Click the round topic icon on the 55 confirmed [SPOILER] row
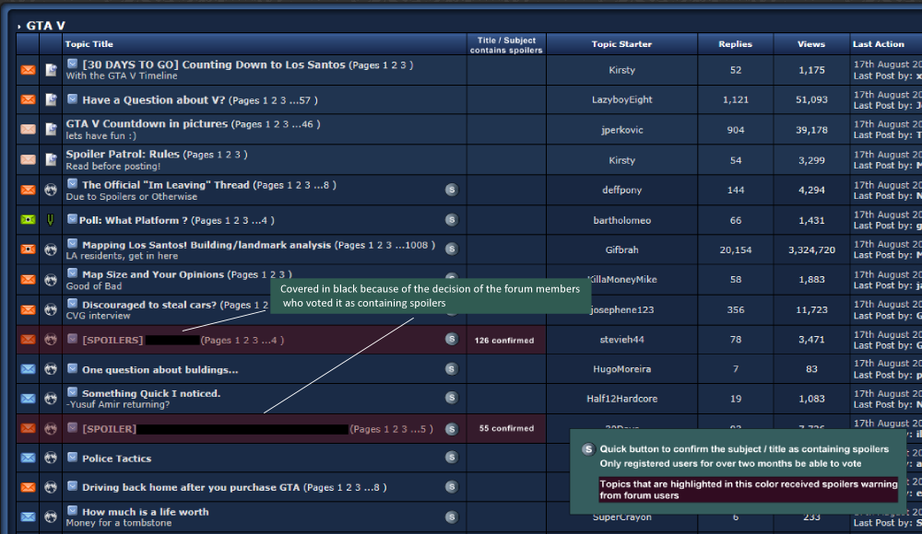Viewport: 922px width, 534px height. [51, 429]
